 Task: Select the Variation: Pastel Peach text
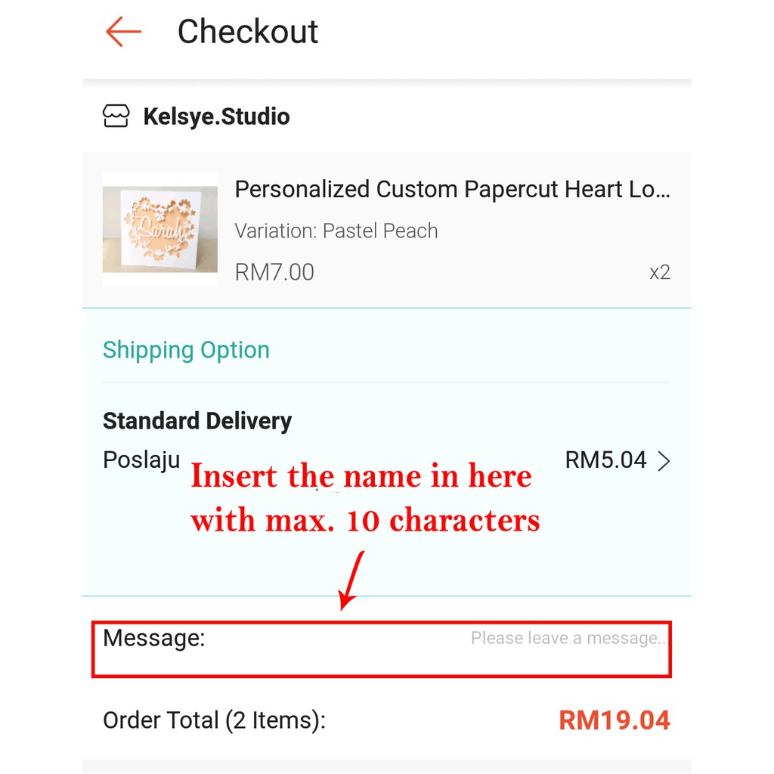click(x=336, y=231)
